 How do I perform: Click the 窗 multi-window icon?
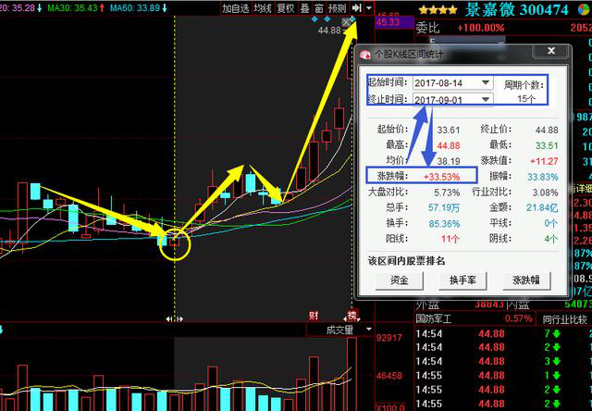[318, 7]
